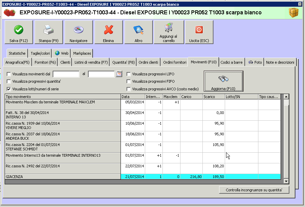This screenshot has width=305, height=207.
Task: Toggle Visualizza progressivi quantita' checkbox
Action: (x=9, y=81)
